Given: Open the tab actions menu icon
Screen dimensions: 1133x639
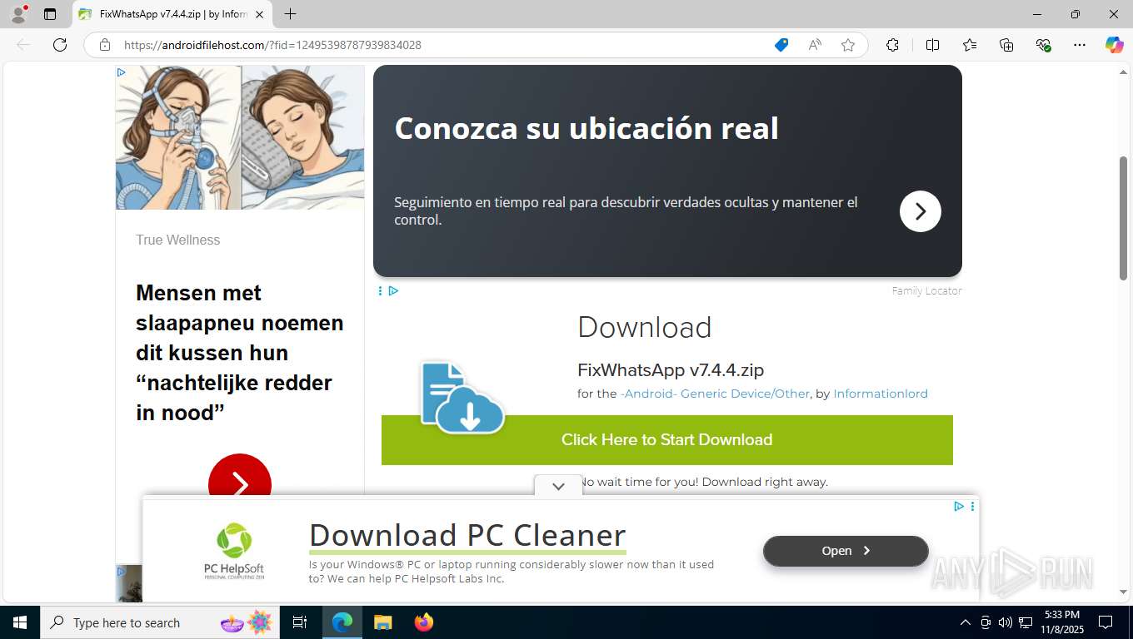Looking at the screenshot, I should (50, 14).
